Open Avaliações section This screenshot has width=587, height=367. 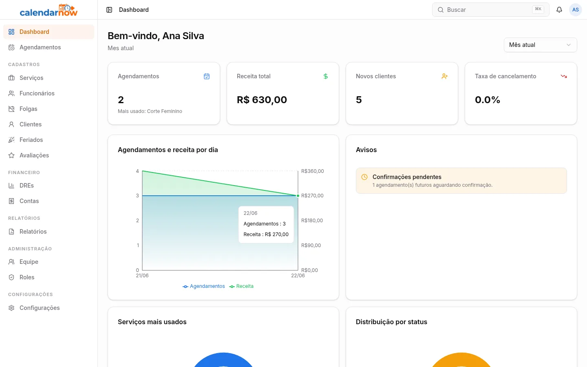point(49,155)
